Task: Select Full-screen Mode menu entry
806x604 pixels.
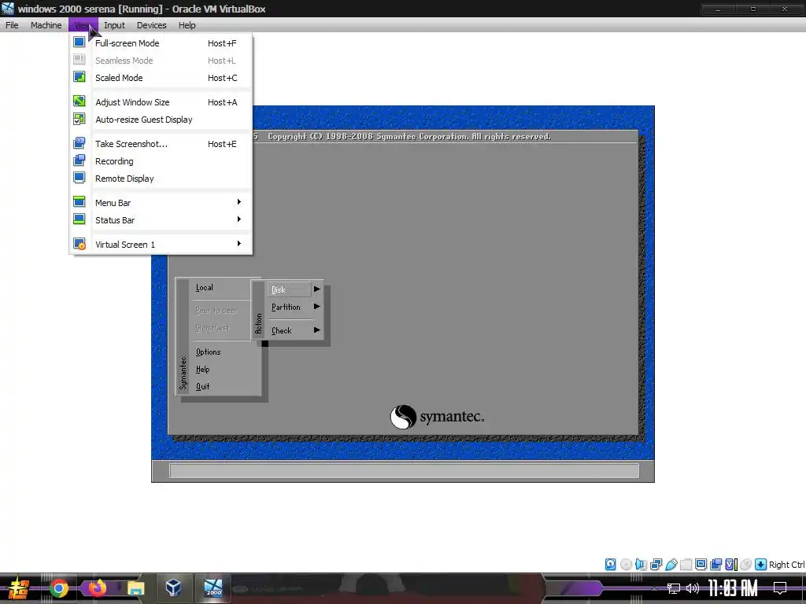Action: click(x=161, y=43)
